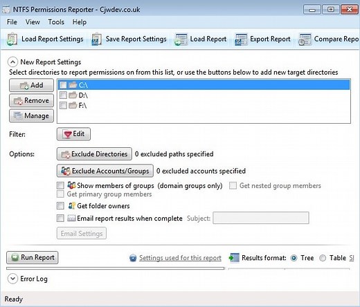Click the blue info icon near Settings link
The width and height of the screenshot is (360, 307).
pyautogui.click(x=133, y=258)
